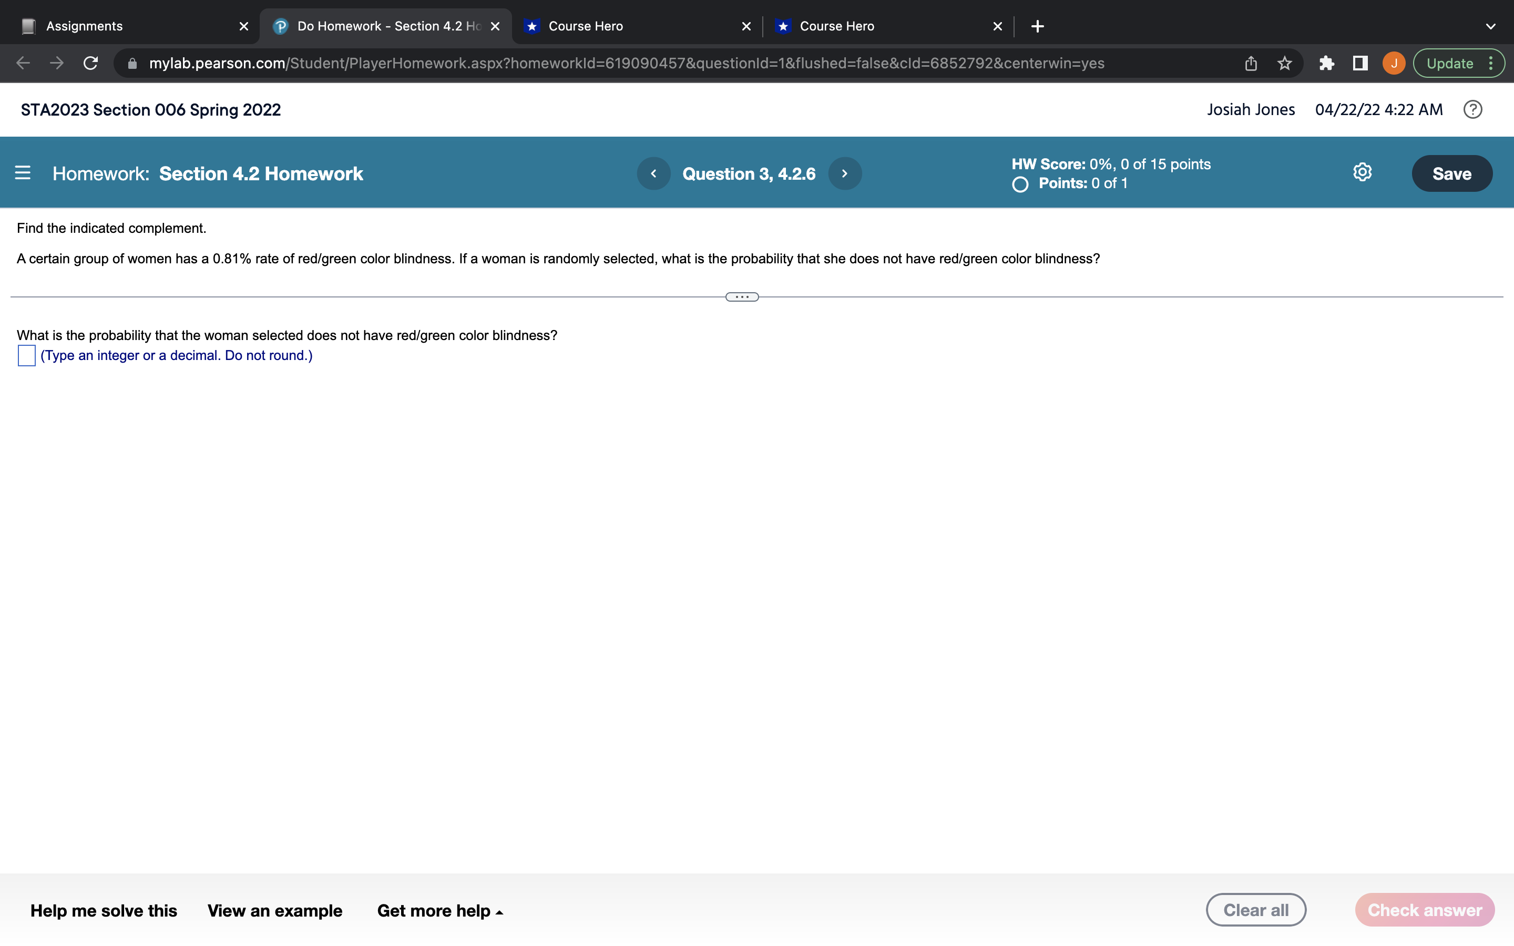Image resolution: width=1514 pixels, height=946 pixels.
Task: Reload the current page
Action: (90, 63)
